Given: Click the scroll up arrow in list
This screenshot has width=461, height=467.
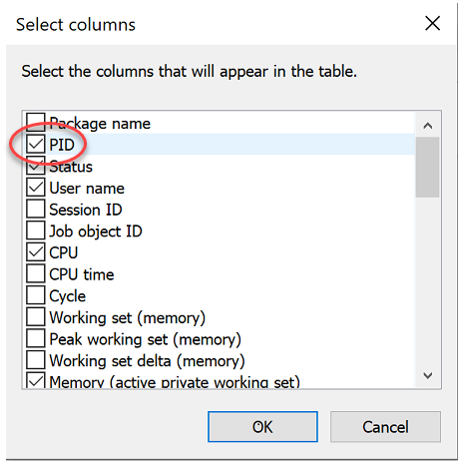Looking at the screenshot, I should pos(428,126).
